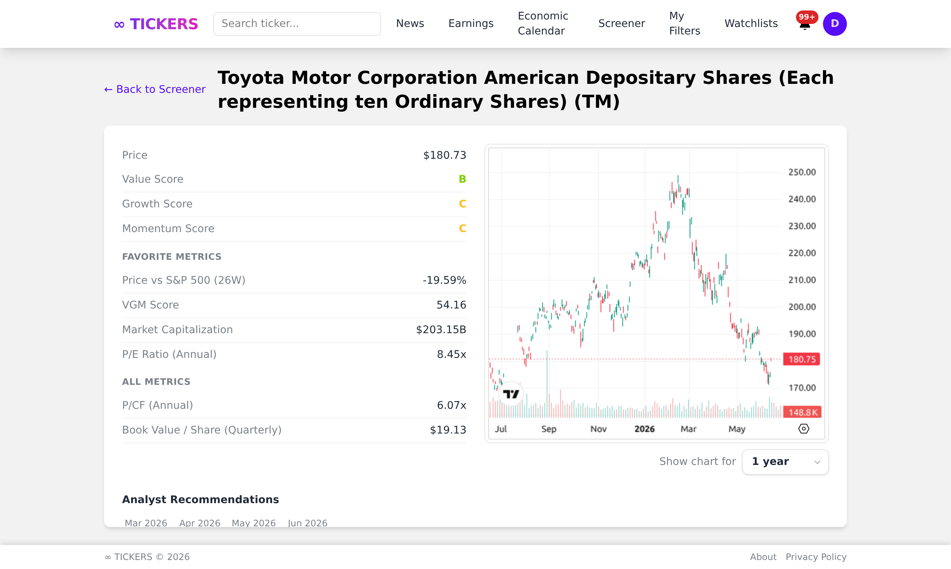Click the Momentum Score C grade
Image resolution: width=951 pixels, height=569 pixels.
click(x=462, y=228)
